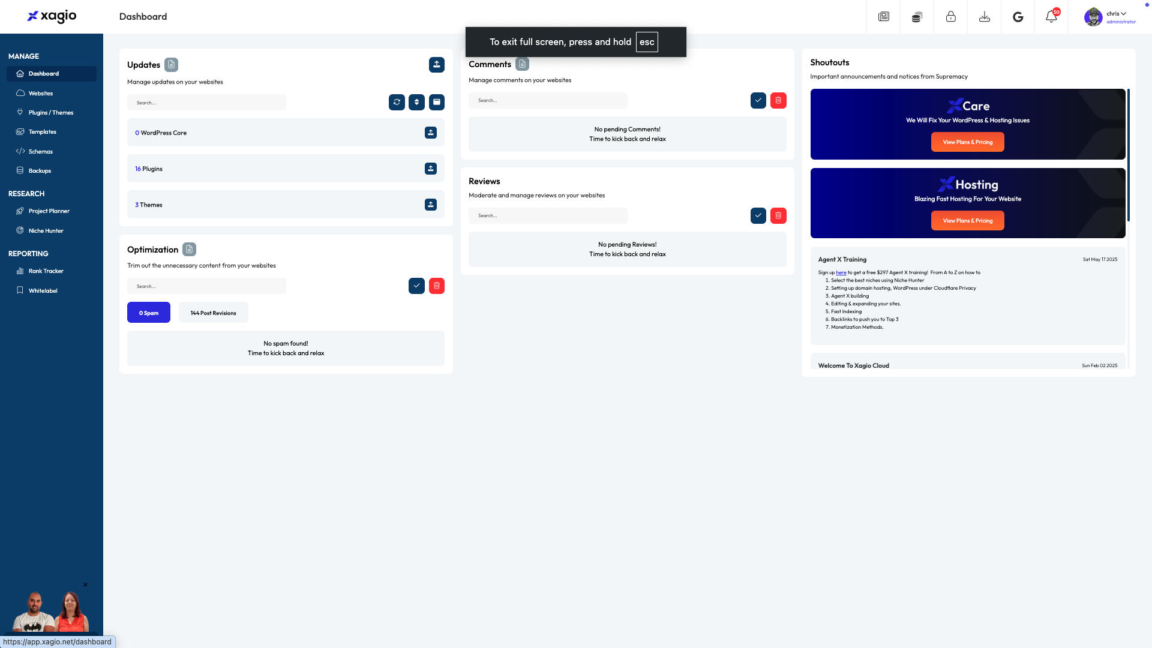Click the update-all button atop Updates panel

point(437,64)
